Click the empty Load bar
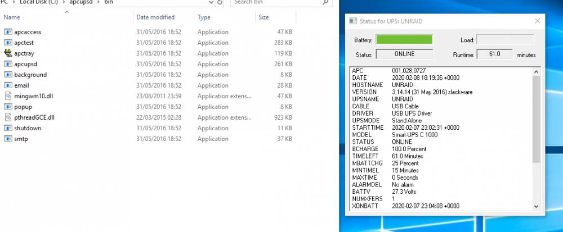Screen dimensions: 563x232 click(505, 40)
